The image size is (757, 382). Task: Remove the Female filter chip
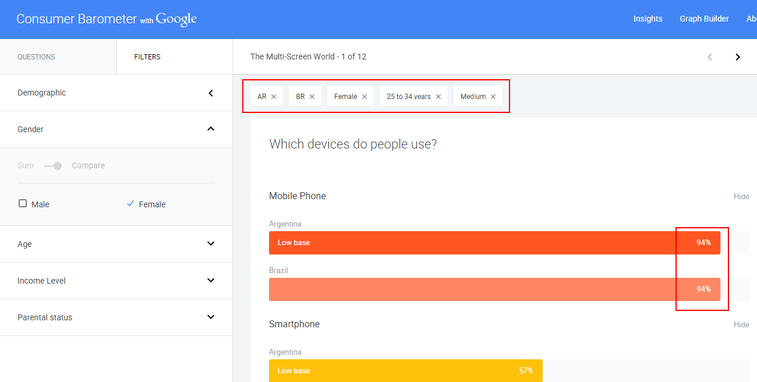point(365,97)
